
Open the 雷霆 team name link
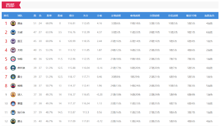click(20, 104)
